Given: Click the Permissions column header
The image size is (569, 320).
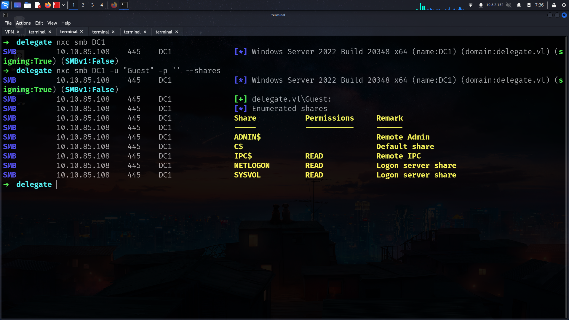Looking at the screenshot, I should 330,118.
